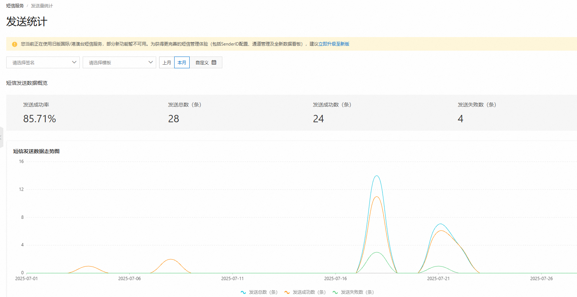The width and height of the screenshot is (577, 297).
Task: Click the failed sends value 4
Action: click(x=460, y=119)
